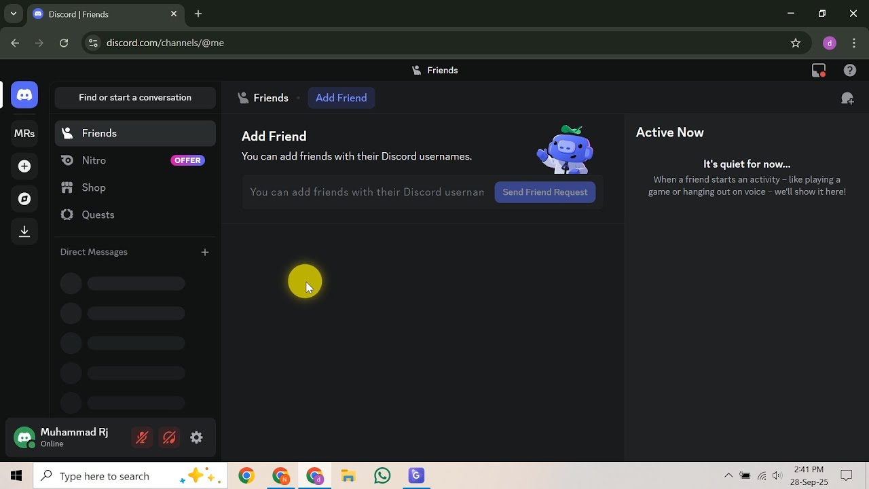Open the notification center icon
869x489 pixels.
[x=847, y=476]
